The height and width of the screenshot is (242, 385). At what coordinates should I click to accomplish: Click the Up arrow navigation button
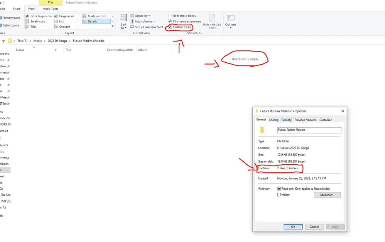coord(3,41)
